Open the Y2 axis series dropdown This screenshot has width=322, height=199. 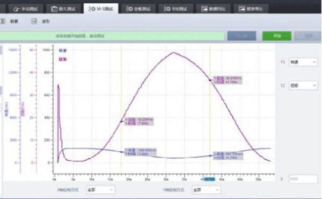[x=303, y=86]
